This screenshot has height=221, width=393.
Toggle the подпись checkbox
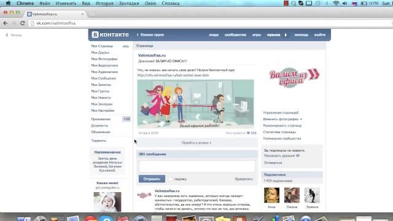tap(171, 179)
